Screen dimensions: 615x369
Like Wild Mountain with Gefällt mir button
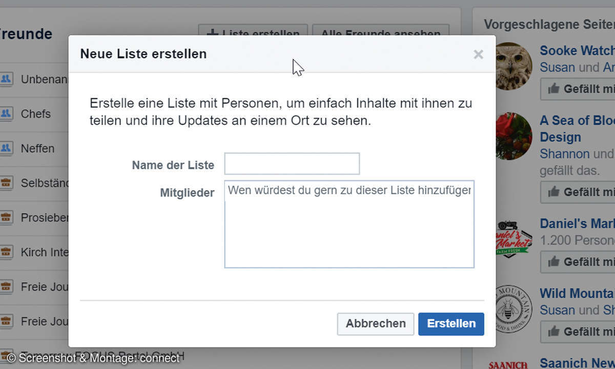click(578, 332)
